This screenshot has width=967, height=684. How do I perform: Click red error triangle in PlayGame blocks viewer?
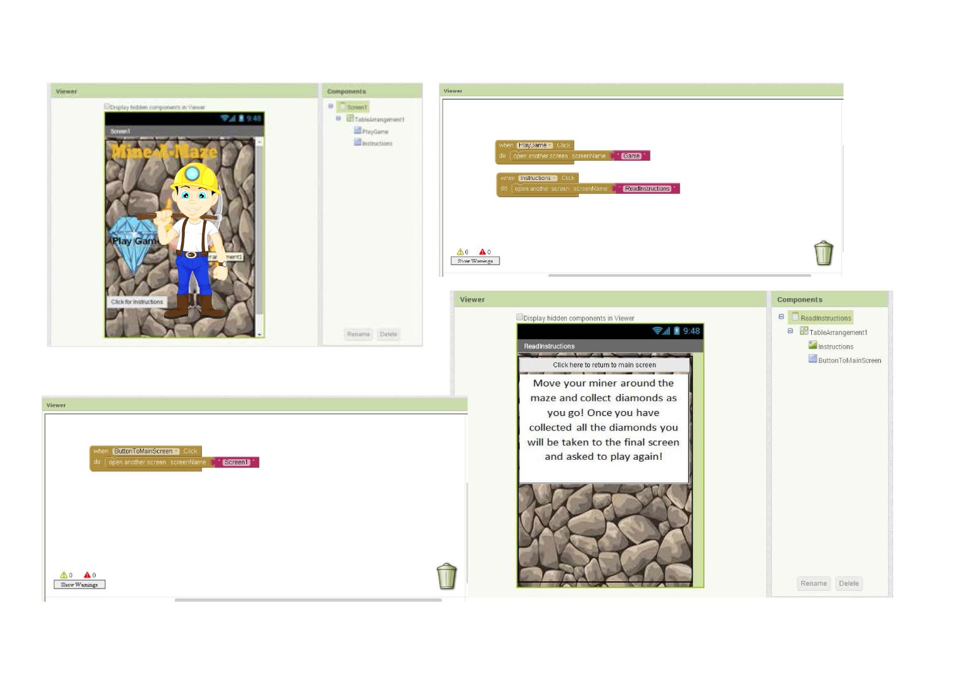coord(482,252)
